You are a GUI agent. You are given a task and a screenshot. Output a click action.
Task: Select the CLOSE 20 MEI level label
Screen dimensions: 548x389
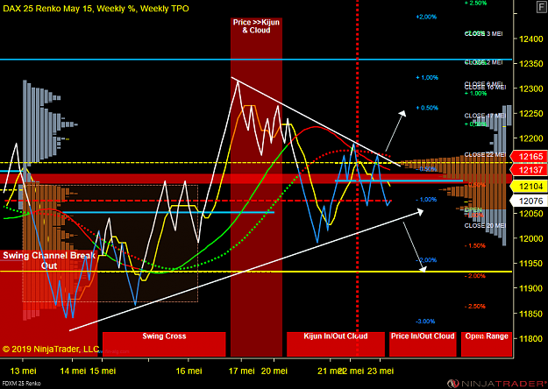485,225
